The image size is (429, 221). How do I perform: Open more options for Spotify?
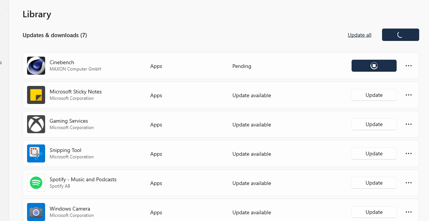click(409, 183)
